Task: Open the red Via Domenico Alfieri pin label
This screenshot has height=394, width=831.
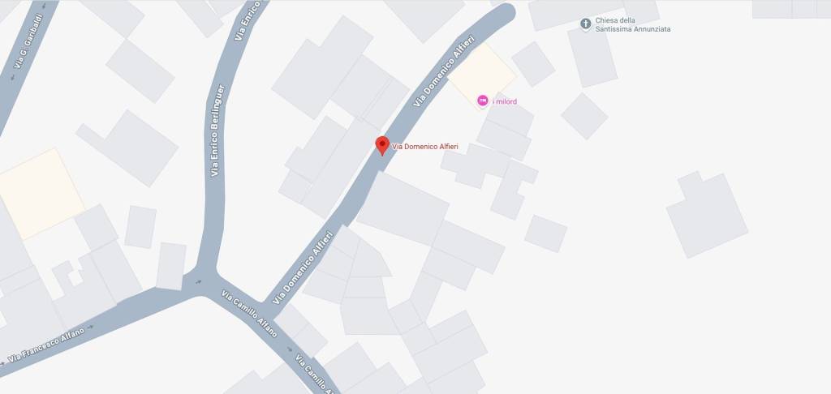Action: [425, 147]
